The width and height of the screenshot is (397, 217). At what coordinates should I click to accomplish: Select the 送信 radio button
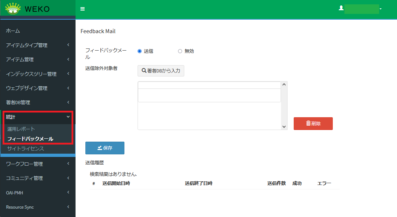(139, 51)
